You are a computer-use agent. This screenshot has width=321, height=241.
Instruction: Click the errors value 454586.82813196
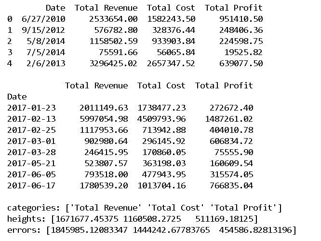pos(256,230)
